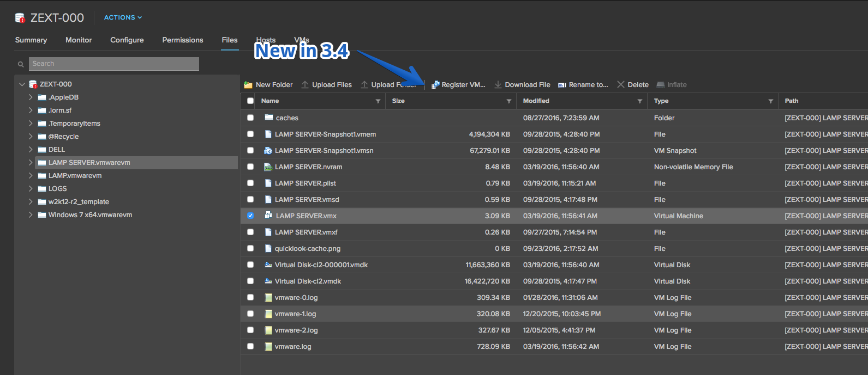Click the Delete button label
This screenshot has height=375, width=868.
638,85
